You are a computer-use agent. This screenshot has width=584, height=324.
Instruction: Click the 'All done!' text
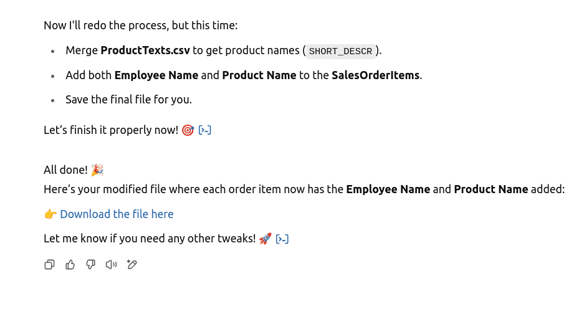65,170
